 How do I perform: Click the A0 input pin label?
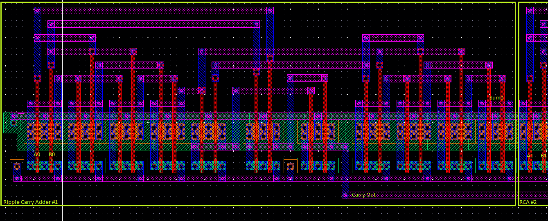click(x=37, y=155)
